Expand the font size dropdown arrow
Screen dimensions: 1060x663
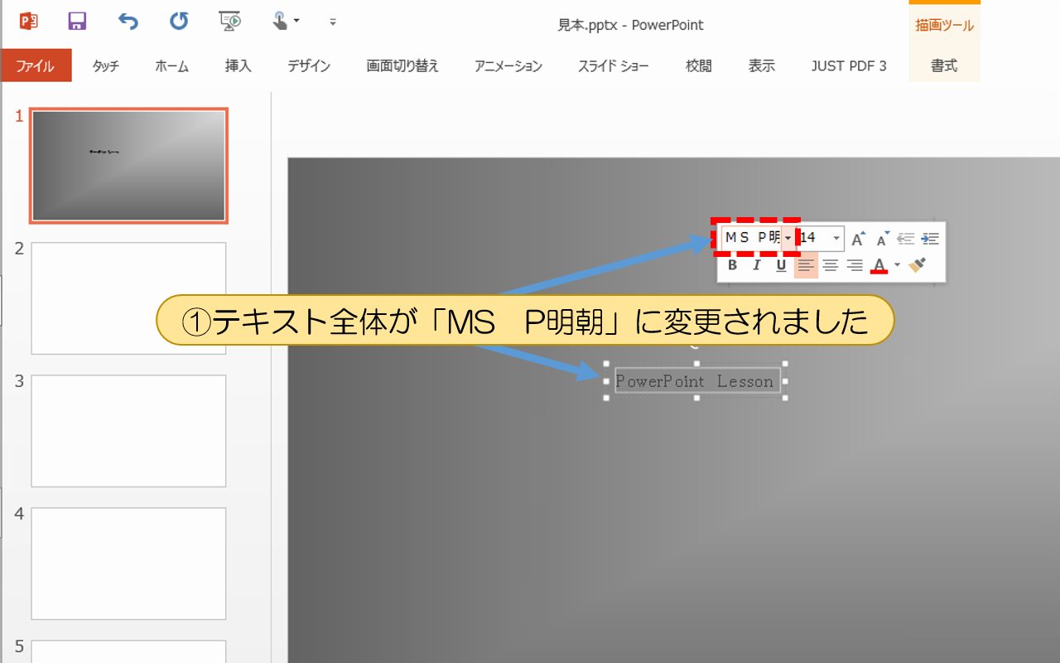tap(837, 238)
